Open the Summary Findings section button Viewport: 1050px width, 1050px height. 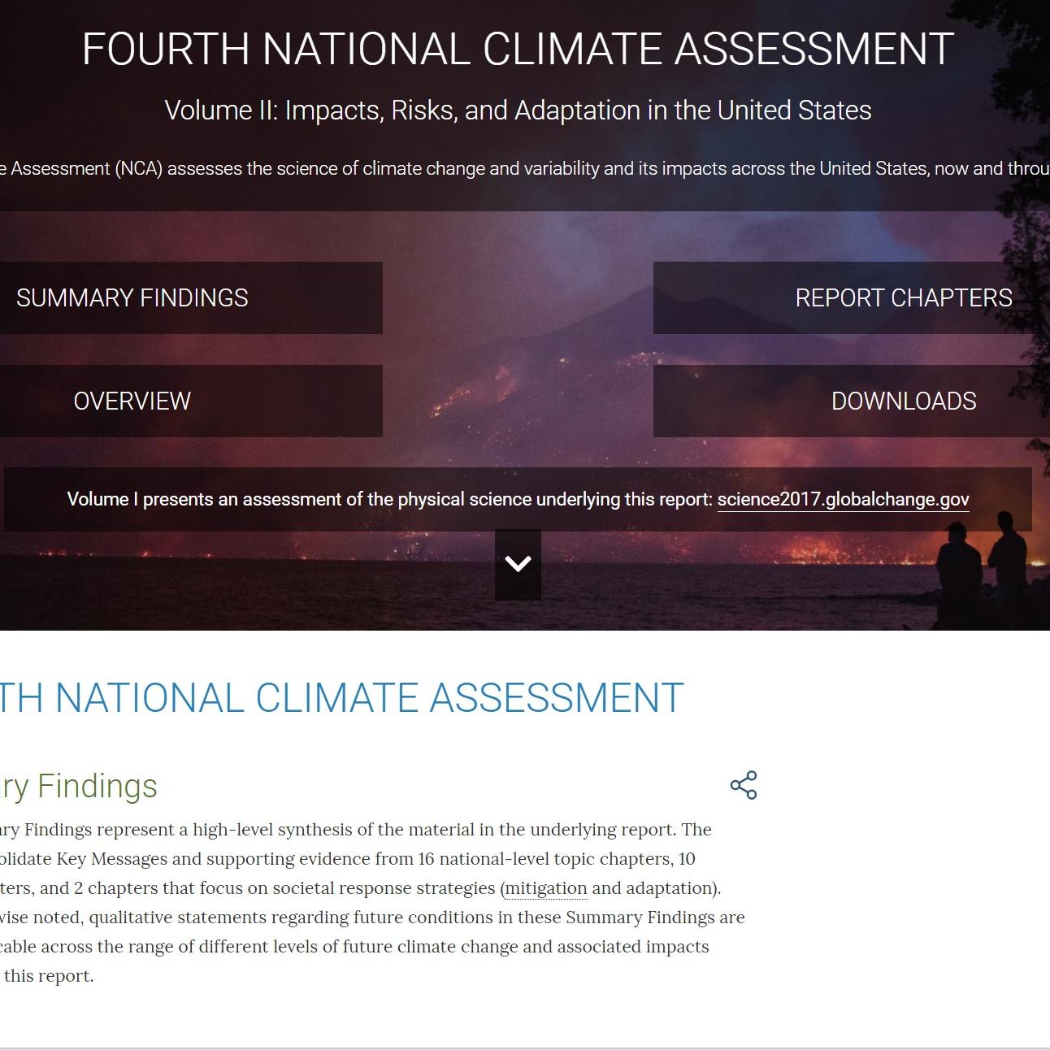tap(191, 297)
